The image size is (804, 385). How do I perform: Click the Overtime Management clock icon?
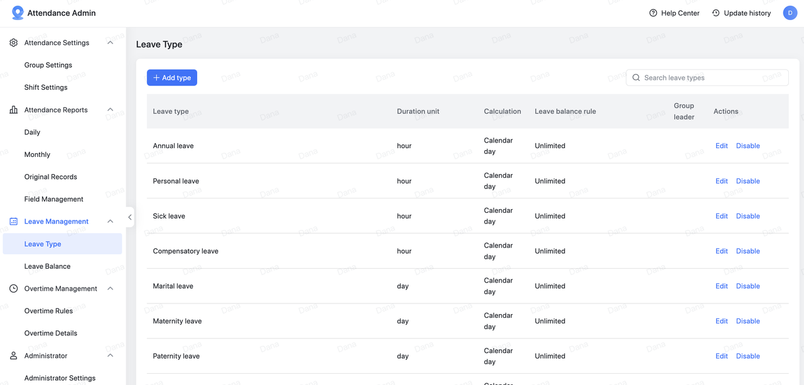pos(14,289)
